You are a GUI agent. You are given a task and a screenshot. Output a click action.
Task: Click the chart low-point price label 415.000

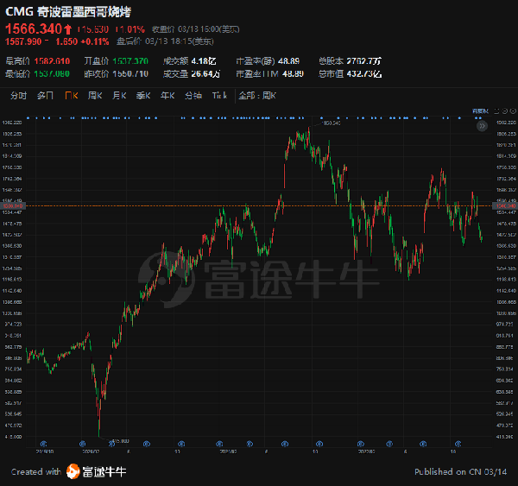tap(109, 439)
